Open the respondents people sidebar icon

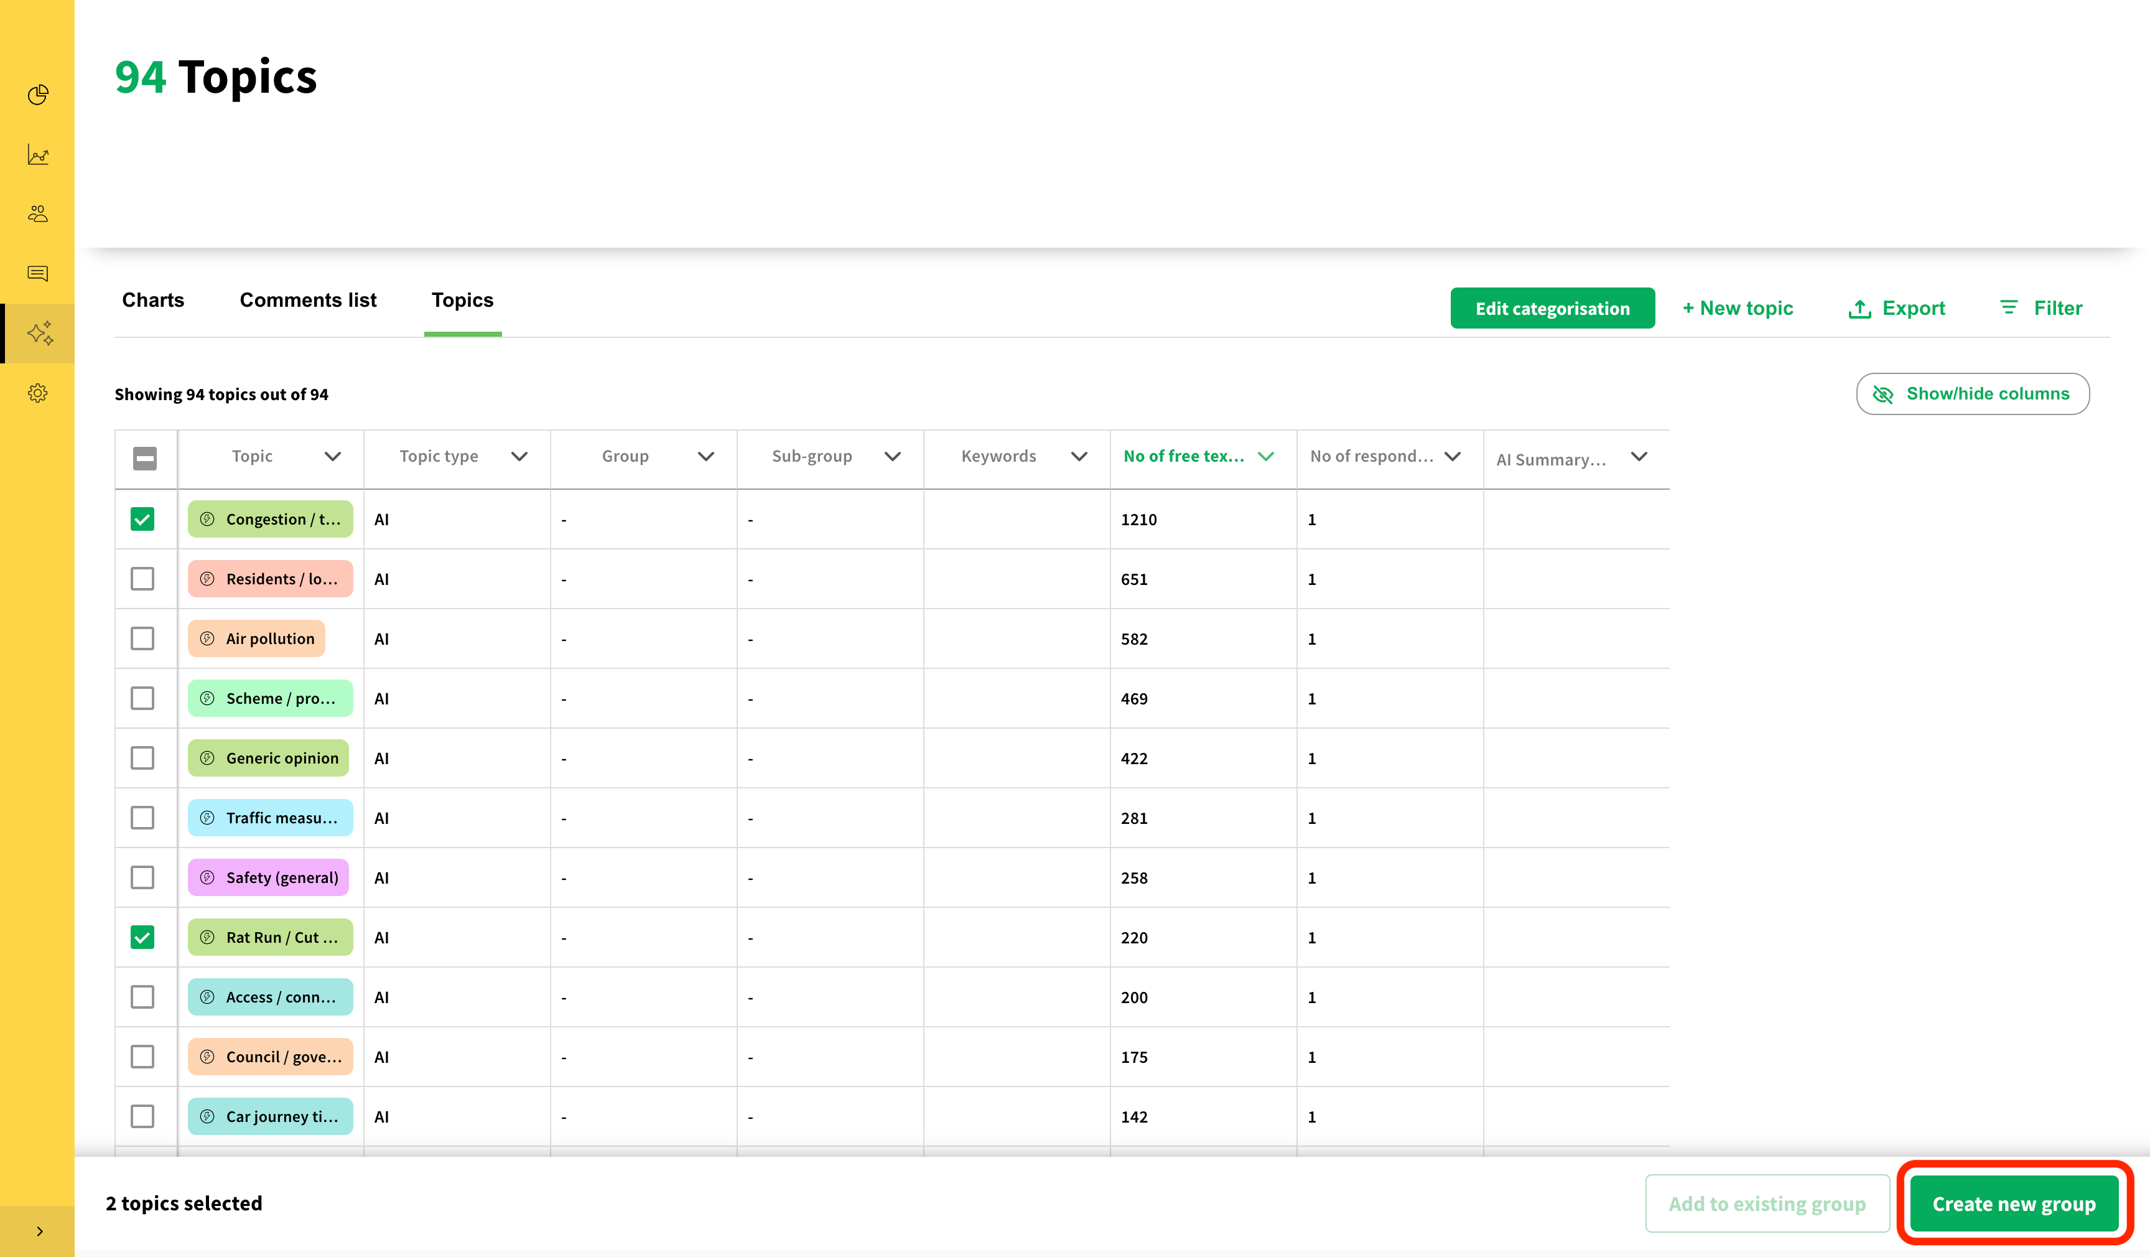pos(37,214)
